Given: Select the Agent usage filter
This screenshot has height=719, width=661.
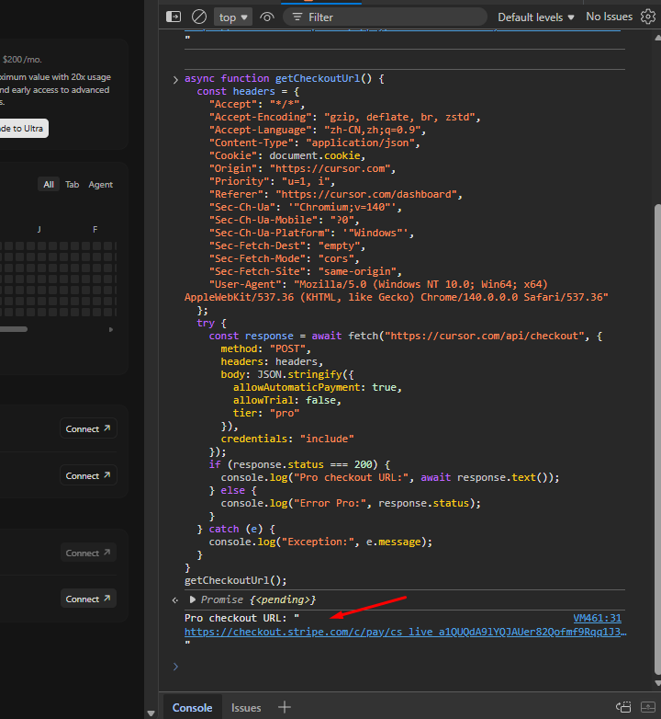Looking at the screenshot, I should click(x=100, y=184).
